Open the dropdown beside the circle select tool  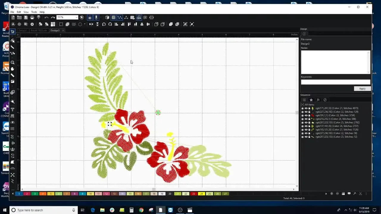(84, 24)
